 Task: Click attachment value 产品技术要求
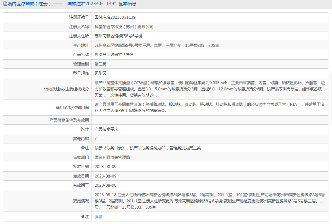click(x=106, y=129)
